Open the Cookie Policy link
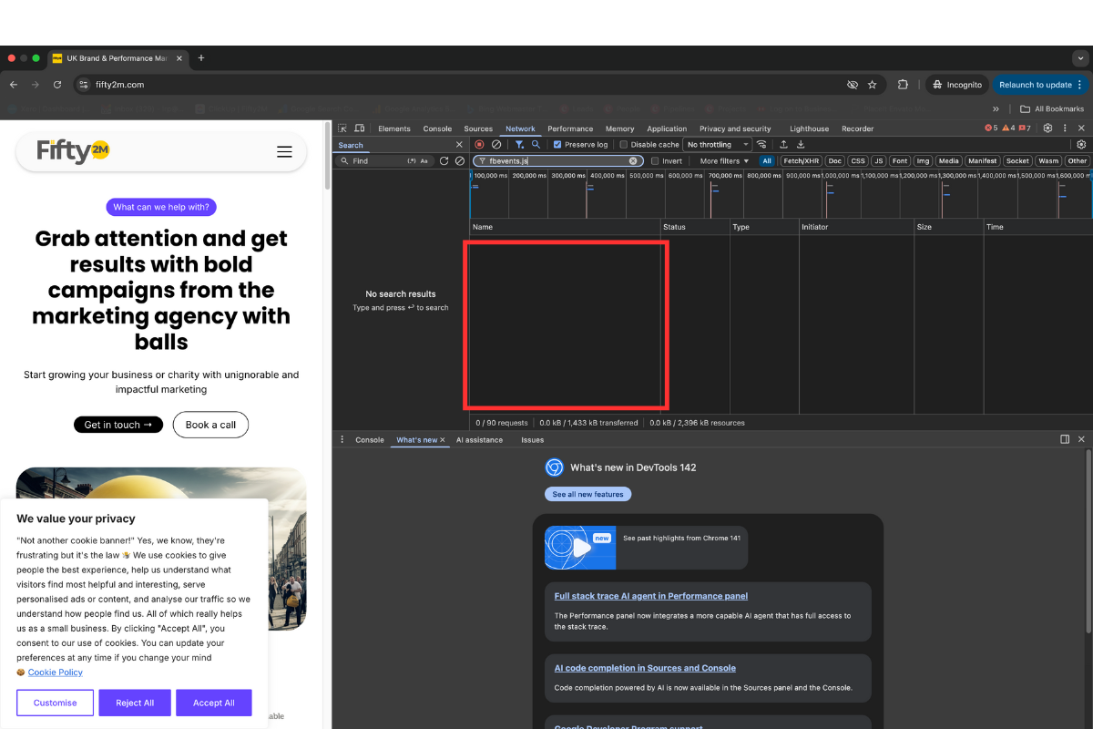 tap(55, 672)
